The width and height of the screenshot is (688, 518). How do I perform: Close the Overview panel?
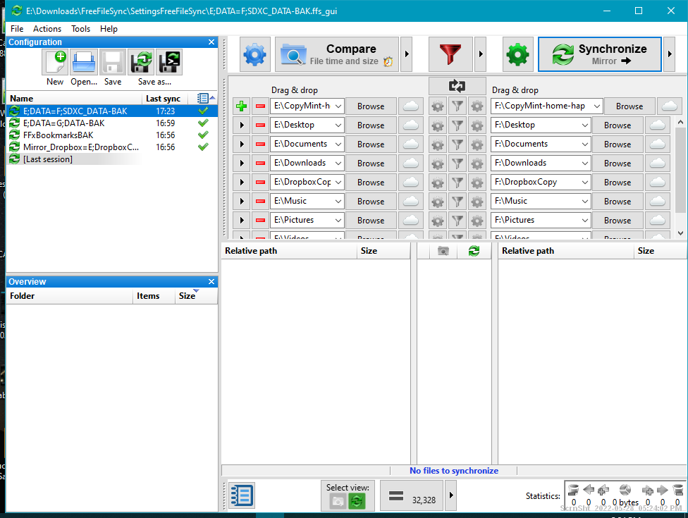(x=211, y=282)
